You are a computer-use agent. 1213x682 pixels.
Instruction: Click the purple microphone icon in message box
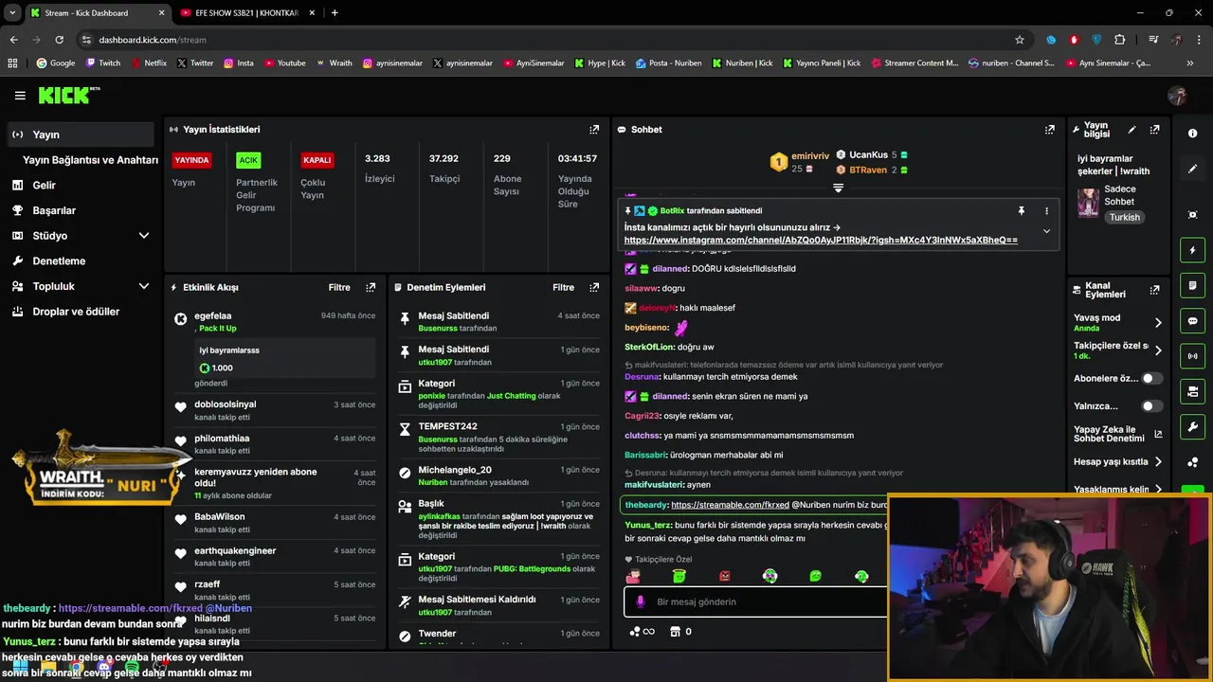click(x=641, y=601)
